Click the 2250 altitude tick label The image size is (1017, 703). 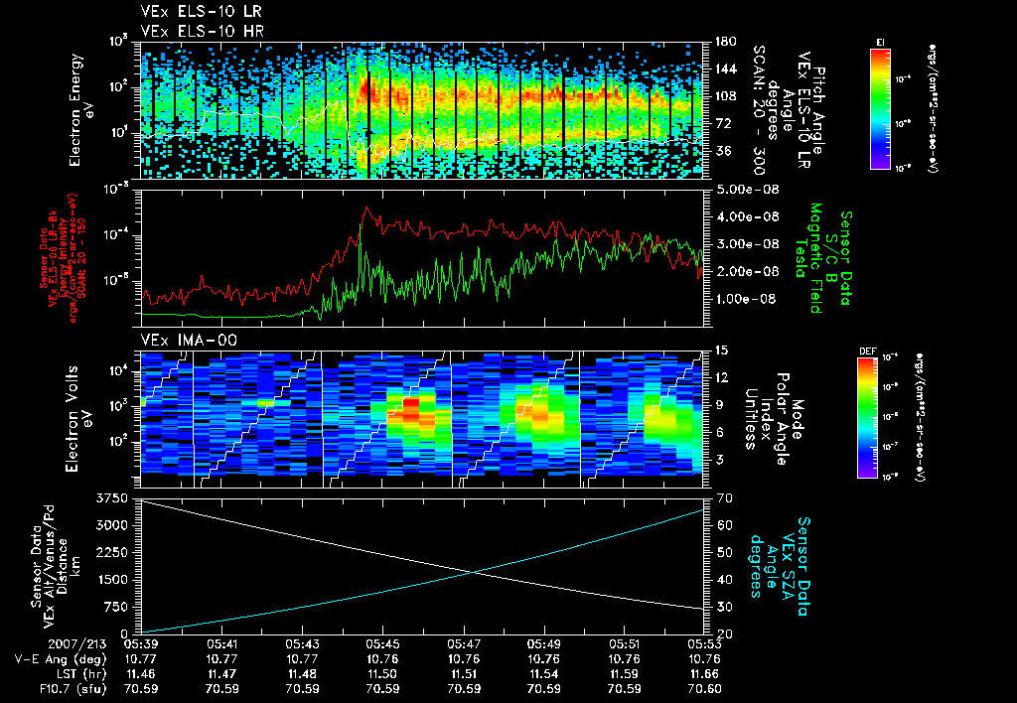(112, 552)
